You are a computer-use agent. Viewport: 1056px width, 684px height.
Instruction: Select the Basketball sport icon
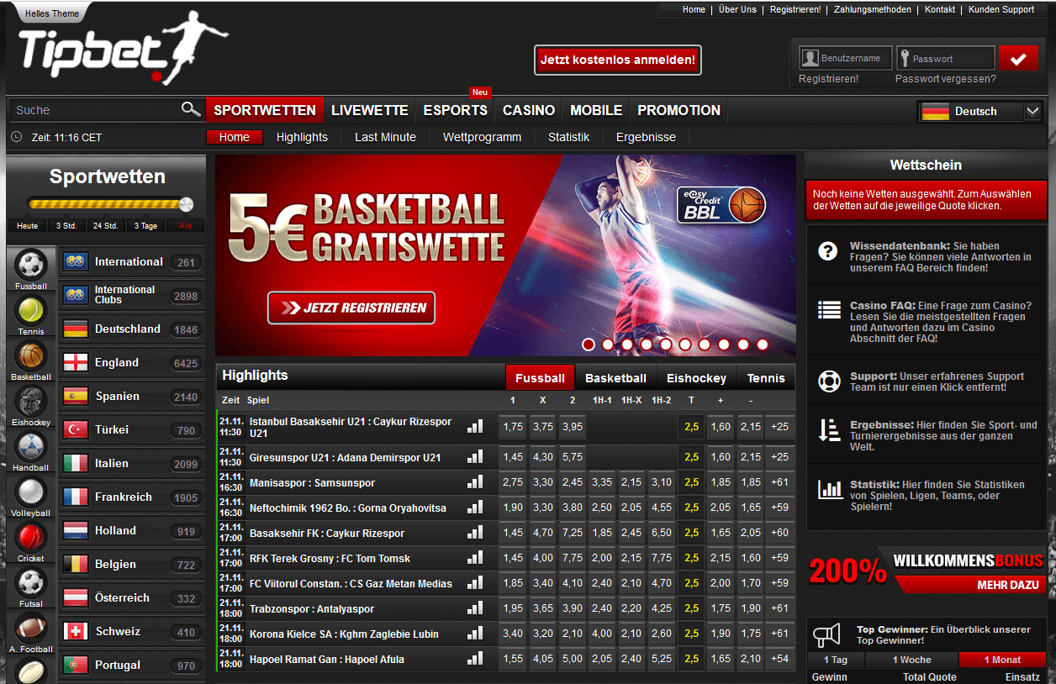click(x=31, y=356)
